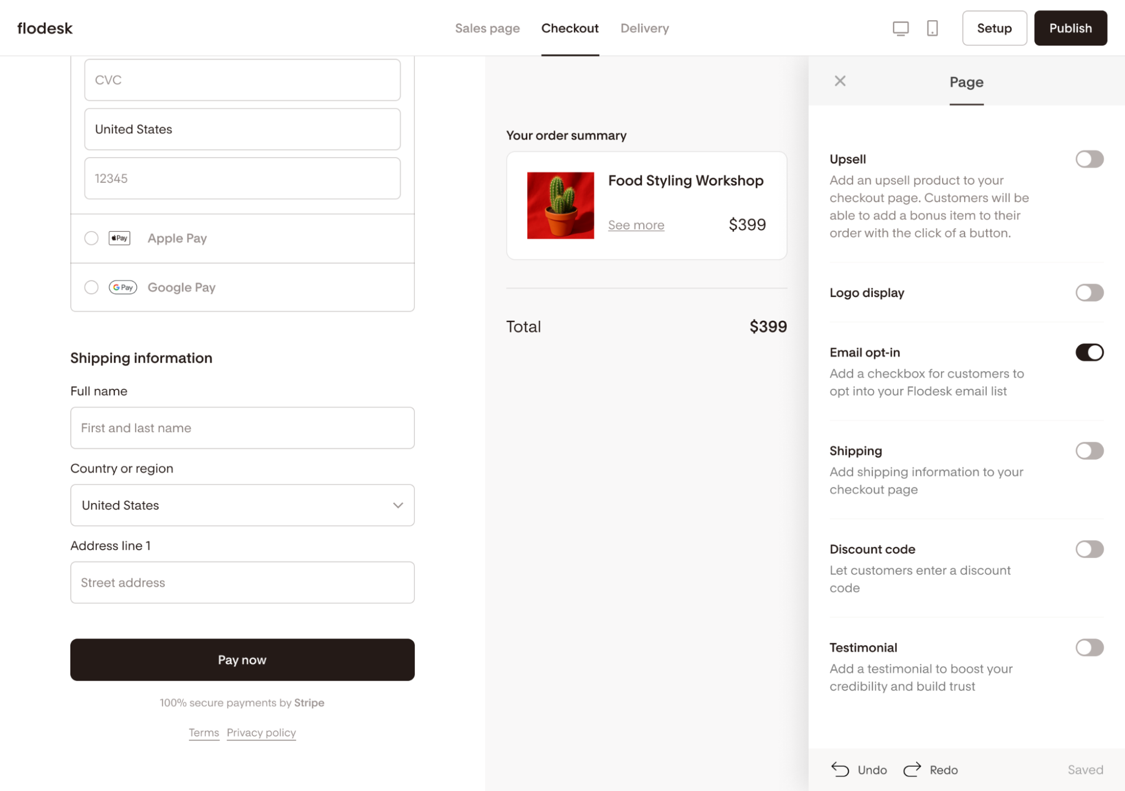Close the Page settings panel

840,81
